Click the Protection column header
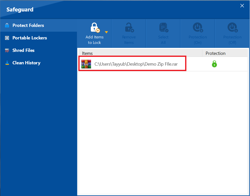The height and width of the screenshot is (196, 250). [225, 53]
